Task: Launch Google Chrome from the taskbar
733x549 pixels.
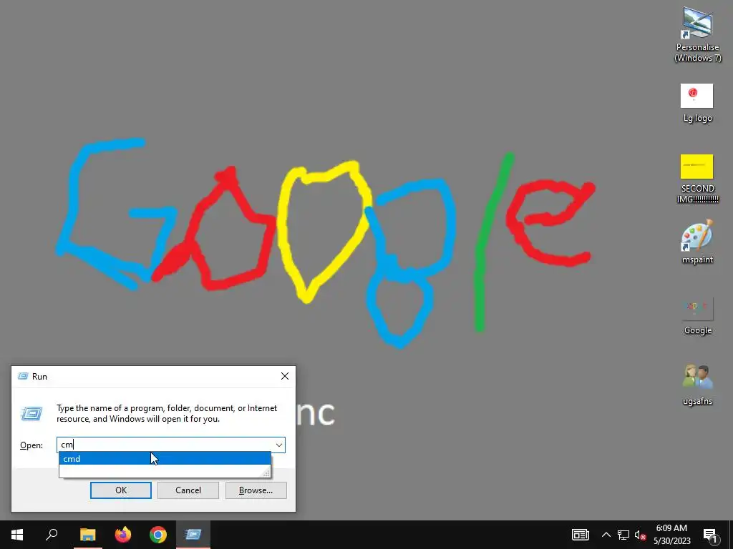Action: [158, 535]
